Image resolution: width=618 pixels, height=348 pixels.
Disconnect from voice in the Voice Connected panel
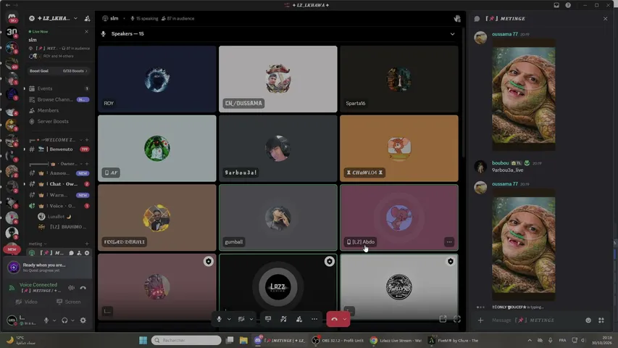83,288
